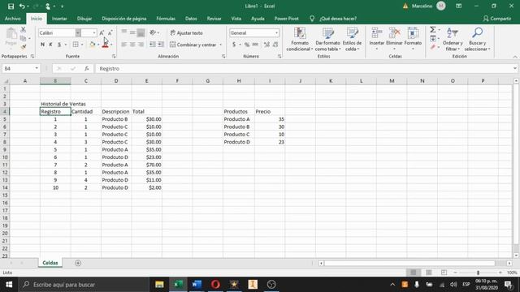The image size is (520, 292).
Task: Increase decimal places
Action: tap(266, 45)
